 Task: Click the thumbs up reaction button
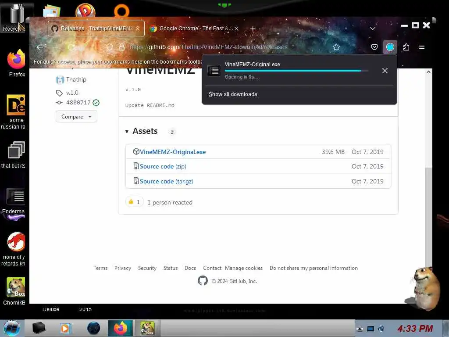[134, 202]
